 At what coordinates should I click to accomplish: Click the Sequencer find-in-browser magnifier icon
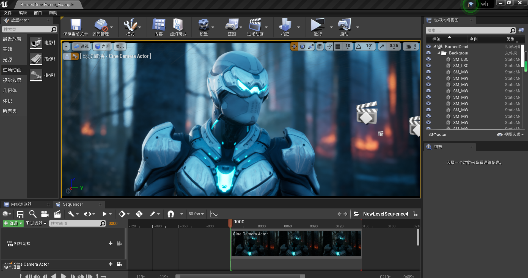[x=33, y=214]
